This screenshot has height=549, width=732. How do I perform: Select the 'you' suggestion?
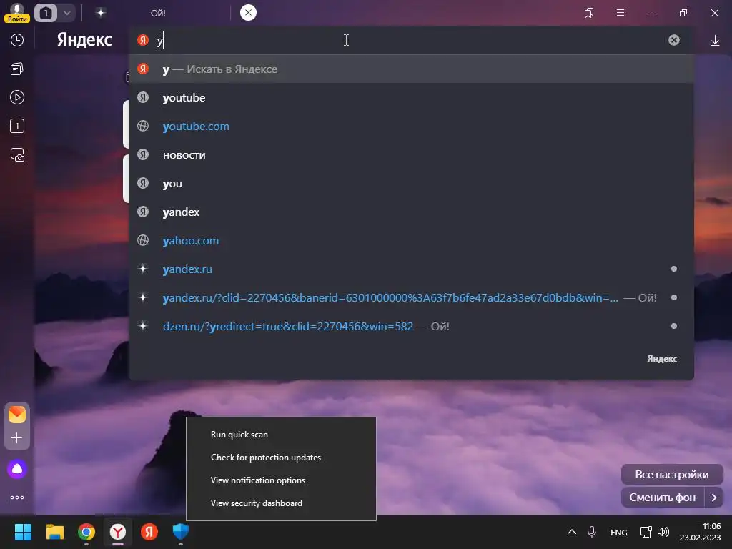pos(411,184)
